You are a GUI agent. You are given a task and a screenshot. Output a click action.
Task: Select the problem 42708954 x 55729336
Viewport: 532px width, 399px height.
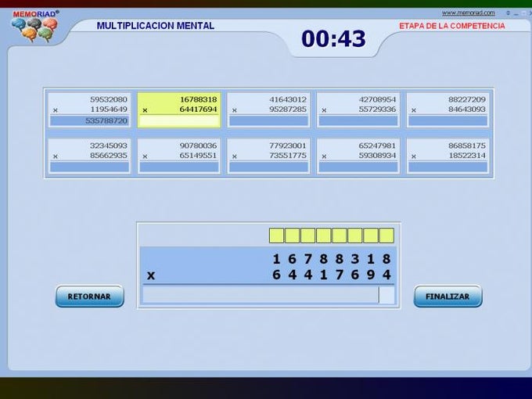tap(358, 110)
